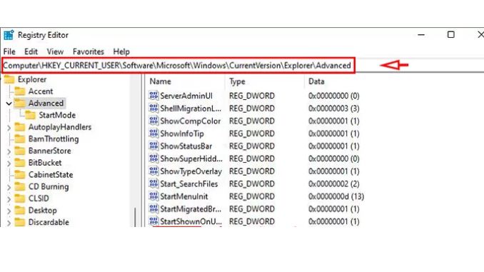This screenshot has height=272, width=484.
Task: Select the CabinetState folder icon
Action: pos(20,175)
